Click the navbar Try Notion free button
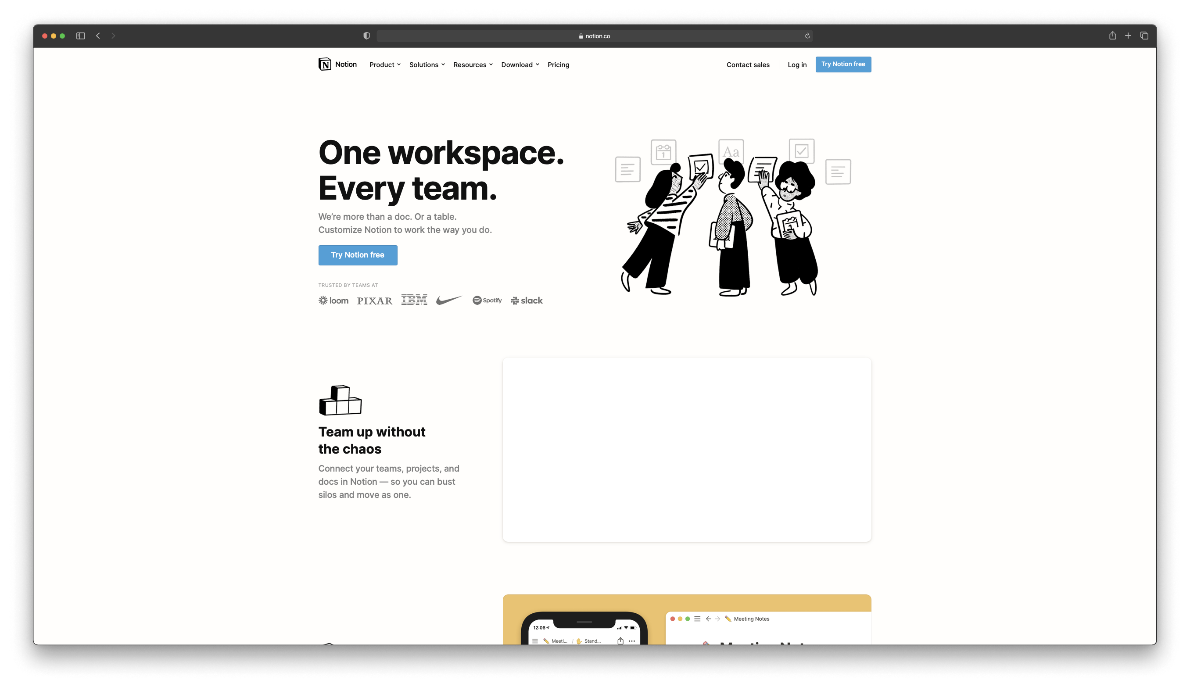Image resolution: width=1190 pixels, height=687 pixels. tap(843, 64)
